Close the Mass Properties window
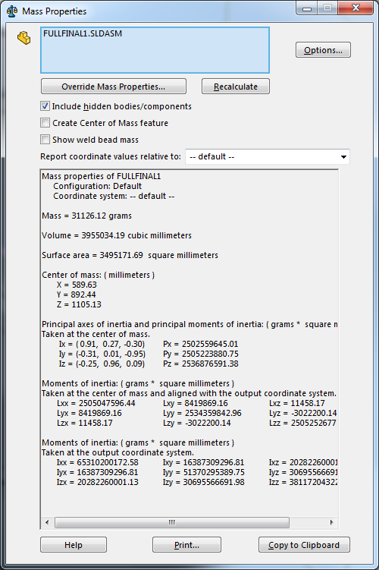The width and height of the screenshot is (379, 570). click(x=356, y=8)
